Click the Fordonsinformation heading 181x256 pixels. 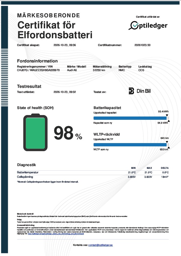37,61
